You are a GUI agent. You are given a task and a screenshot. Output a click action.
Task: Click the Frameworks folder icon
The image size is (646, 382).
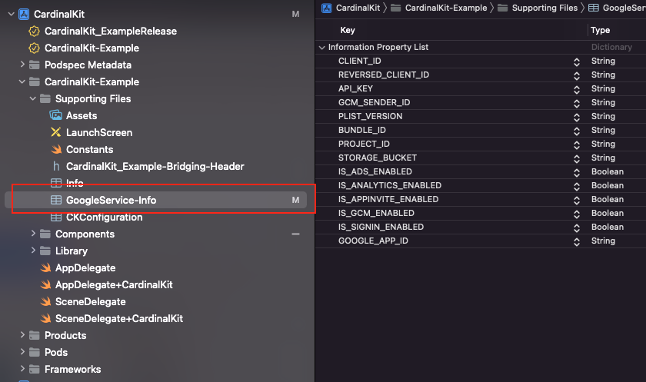[x=34, y=369]
